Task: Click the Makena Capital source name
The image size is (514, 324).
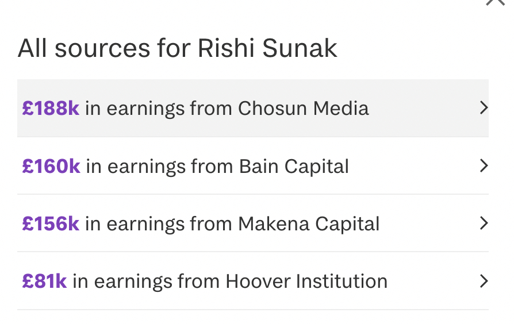Action: click(x=309, y=223)
